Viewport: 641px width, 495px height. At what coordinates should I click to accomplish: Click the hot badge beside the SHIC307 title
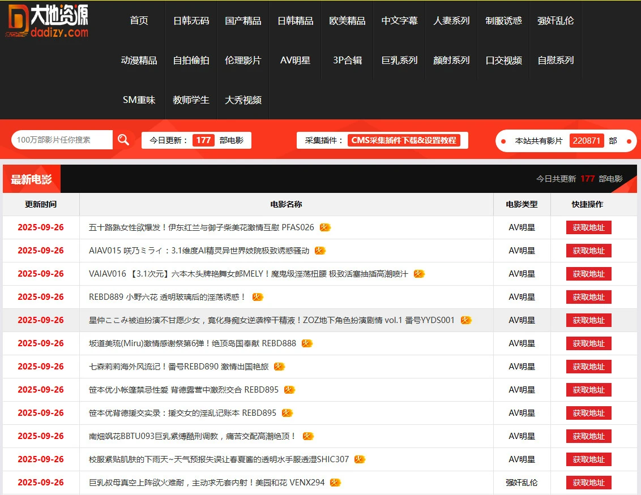click(360, 459)
